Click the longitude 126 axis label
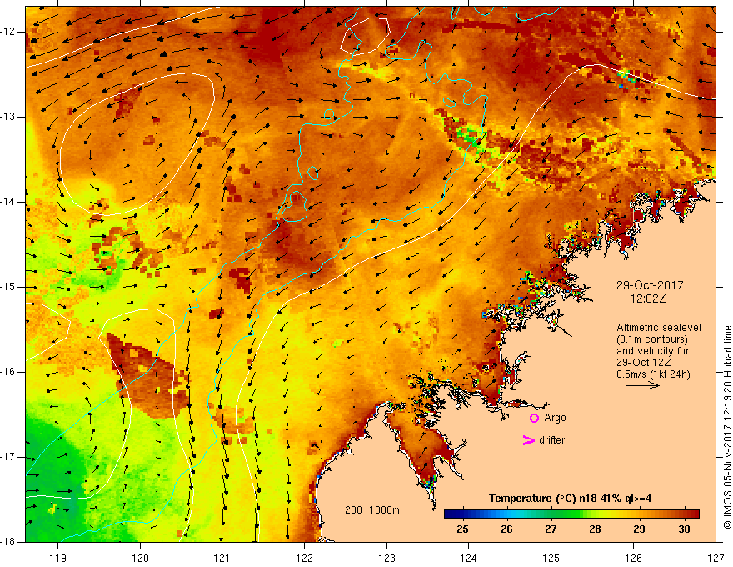This screenshot has height=567, width=733. coord(633,558)
